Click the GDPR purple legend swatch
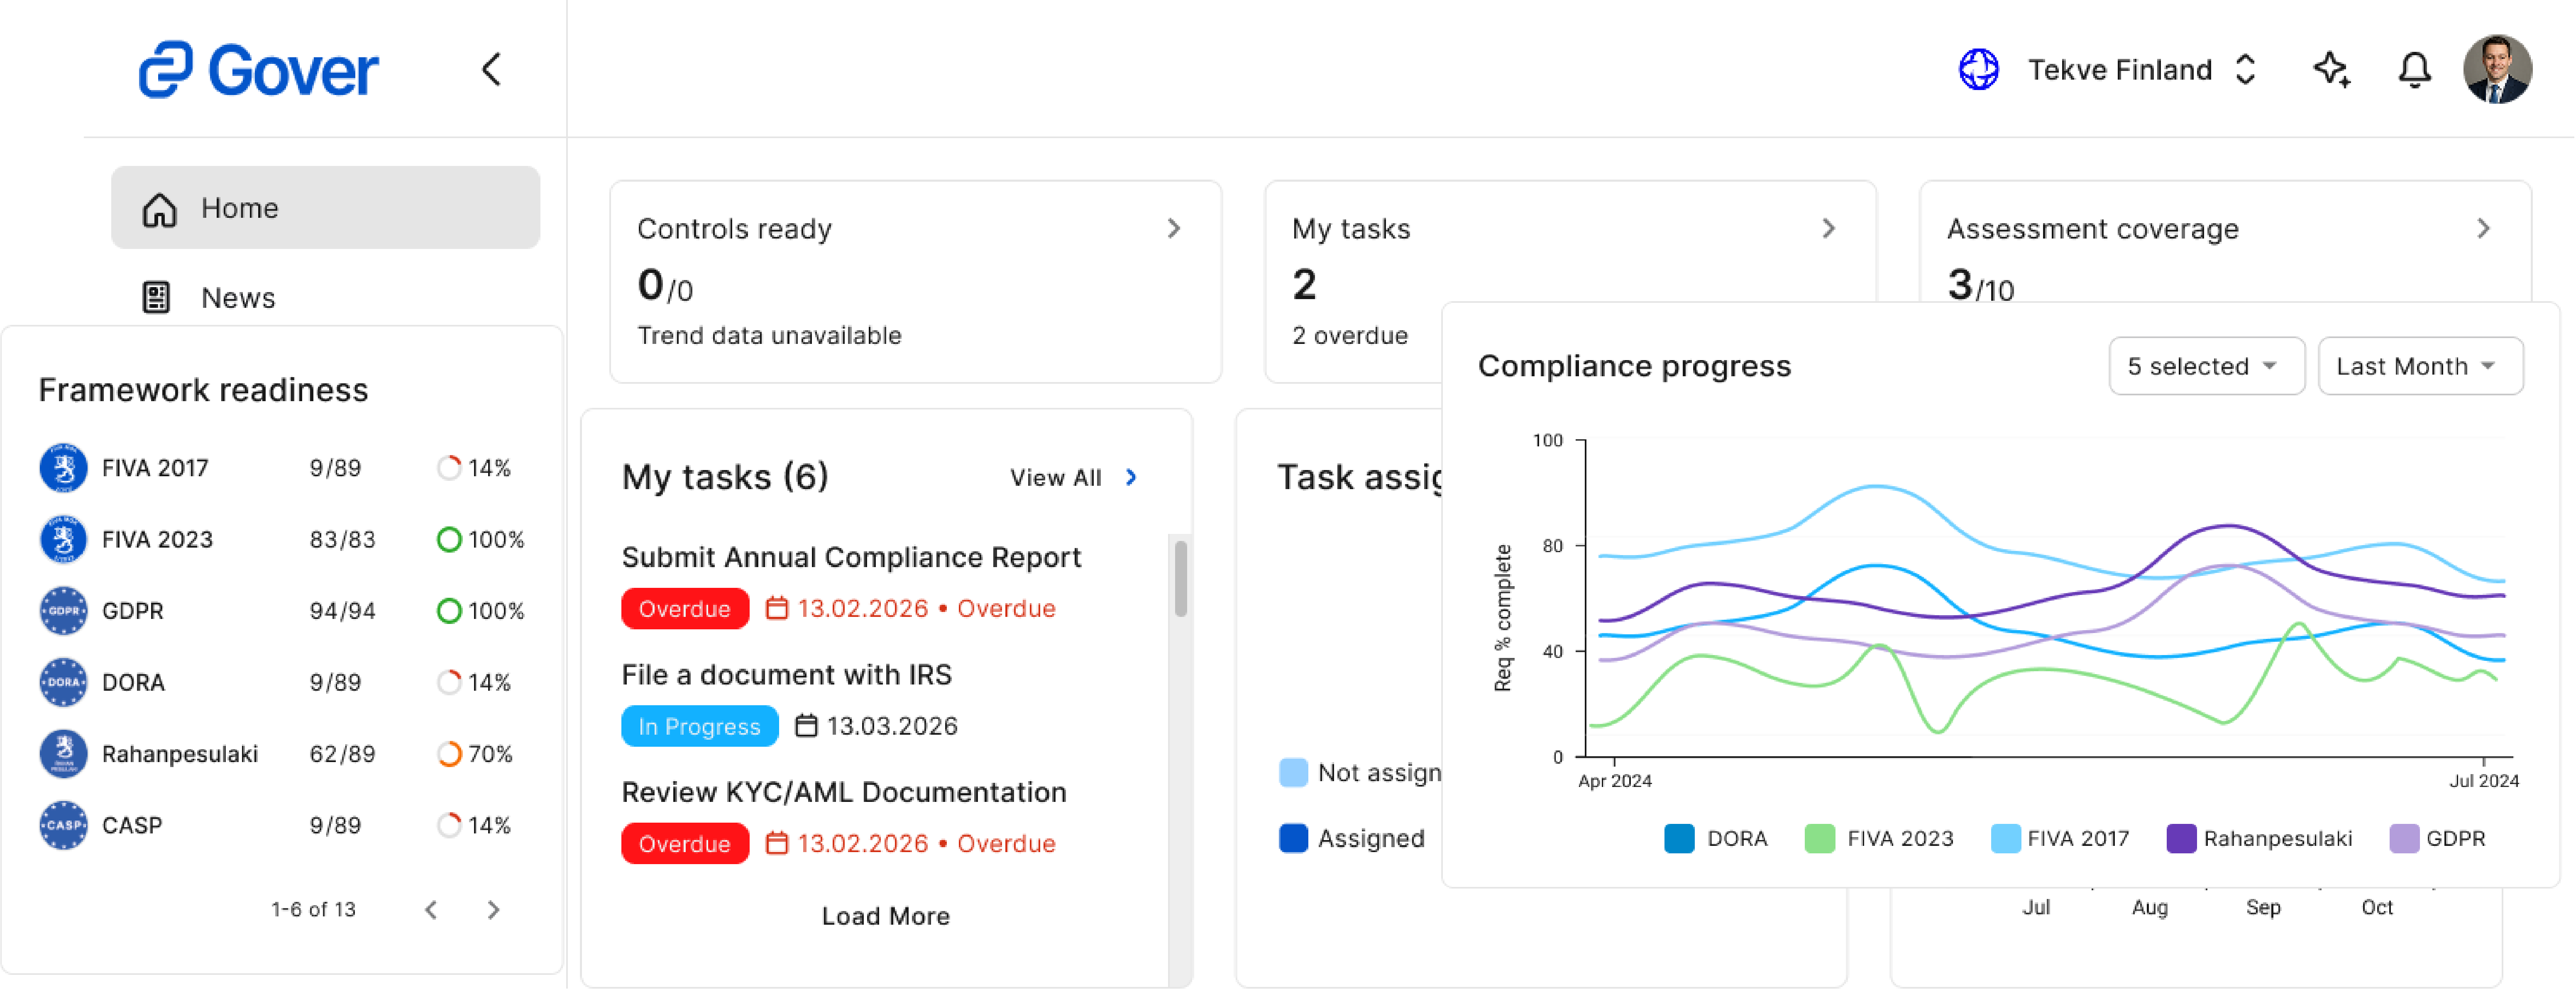2576x989 pixels. pyautogui.click(x=2404, y=838)
